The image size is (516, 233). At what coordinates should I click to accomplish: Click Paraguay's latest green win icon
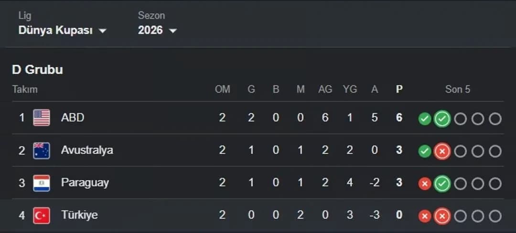pos(442,184)
